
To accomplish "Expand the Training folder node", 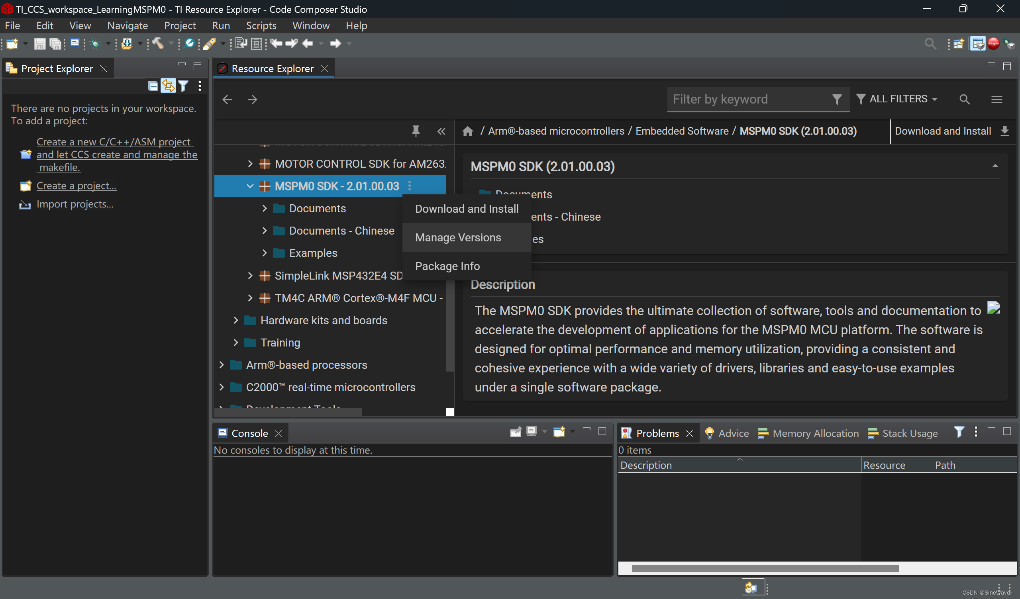I will pos(235,342).
